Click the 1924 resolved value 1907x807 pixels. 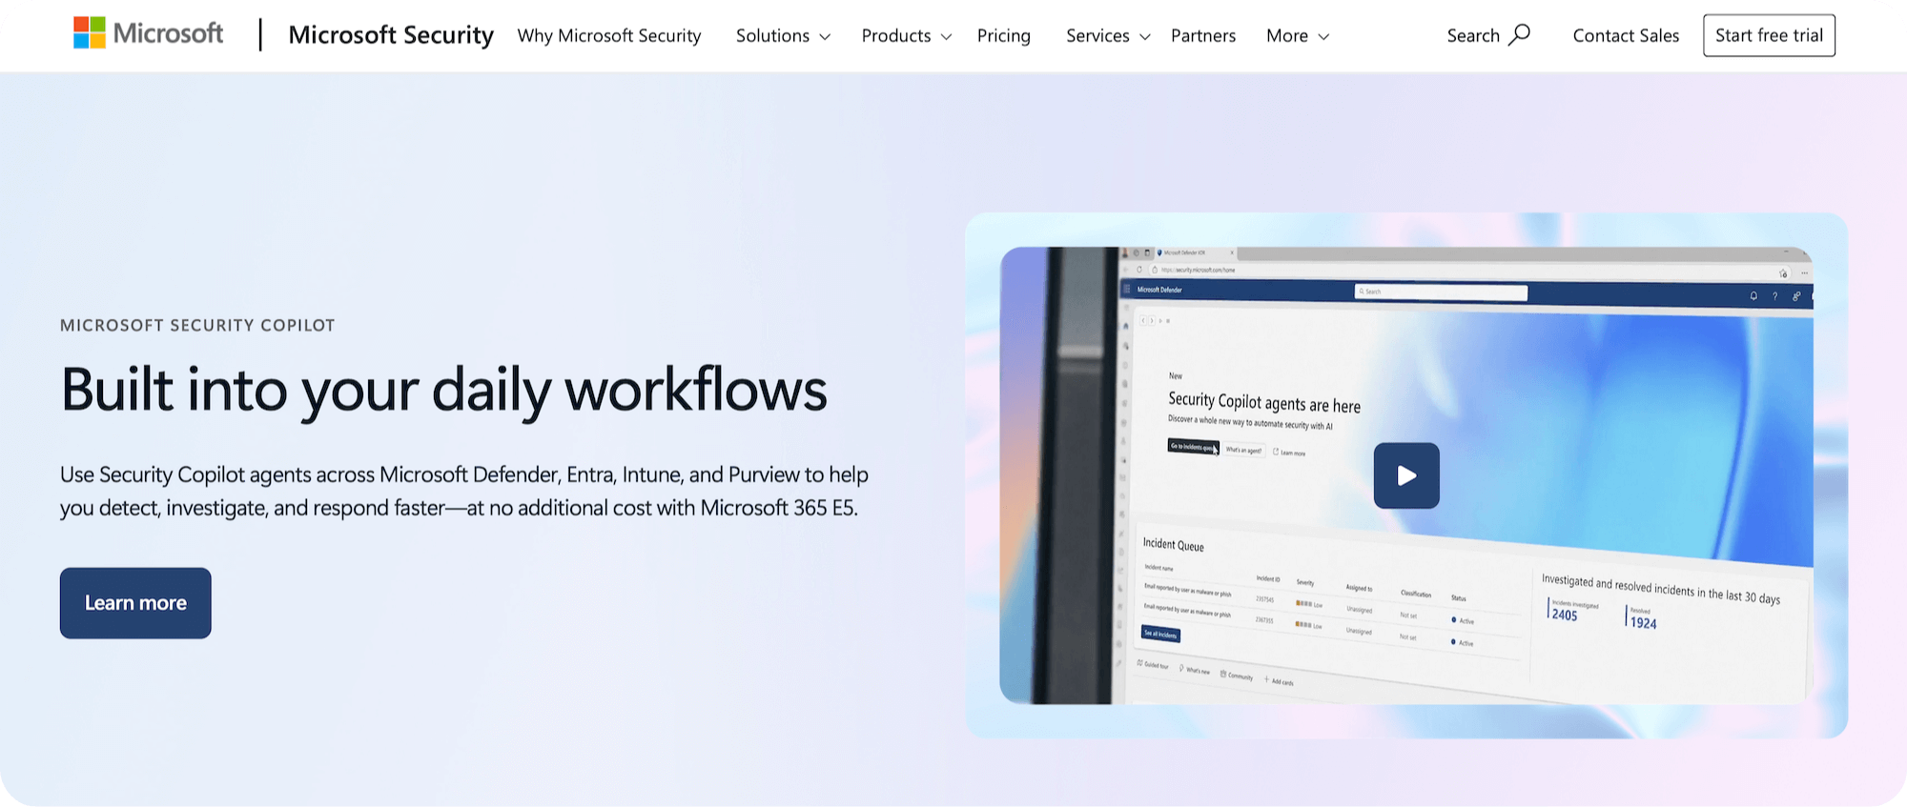pos(1643,622)
